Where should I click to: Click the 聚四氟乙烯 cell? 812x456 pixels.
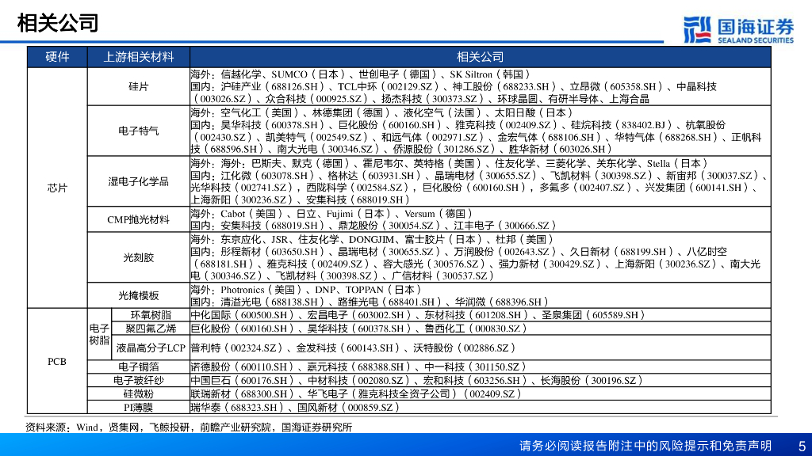click(151, 329)
